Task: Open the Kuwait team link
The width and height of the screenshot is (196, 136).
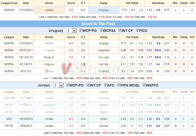Action: [x=104, y=126]
